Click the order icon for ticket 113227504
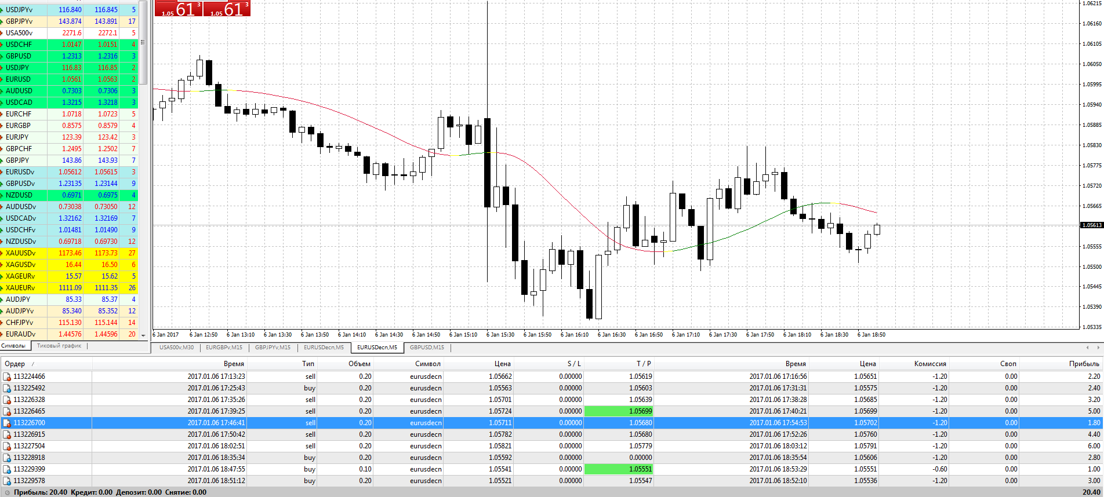Viewport: 1104px width, 497px height. [x=7, y=446]
